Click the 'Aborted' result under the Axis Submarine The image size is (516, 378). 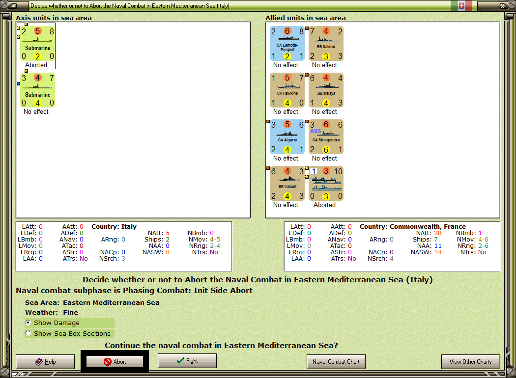(x=36, y=65)
